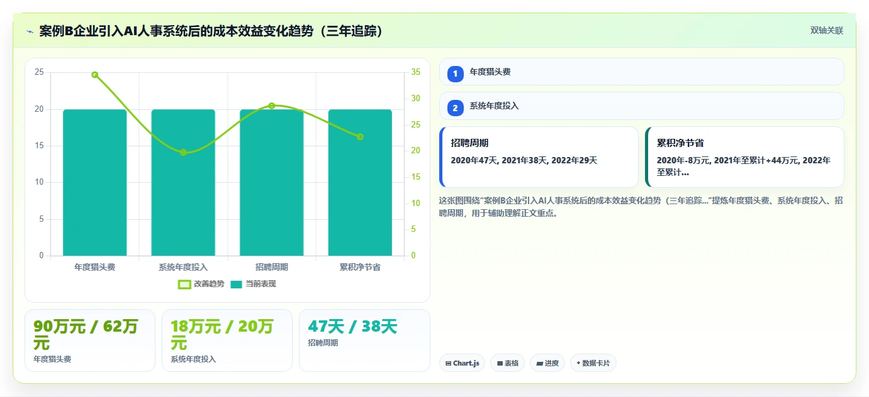Click the 双轴关联 label in the header
Screen dimensions: 869x397
(x=826, y=30)
